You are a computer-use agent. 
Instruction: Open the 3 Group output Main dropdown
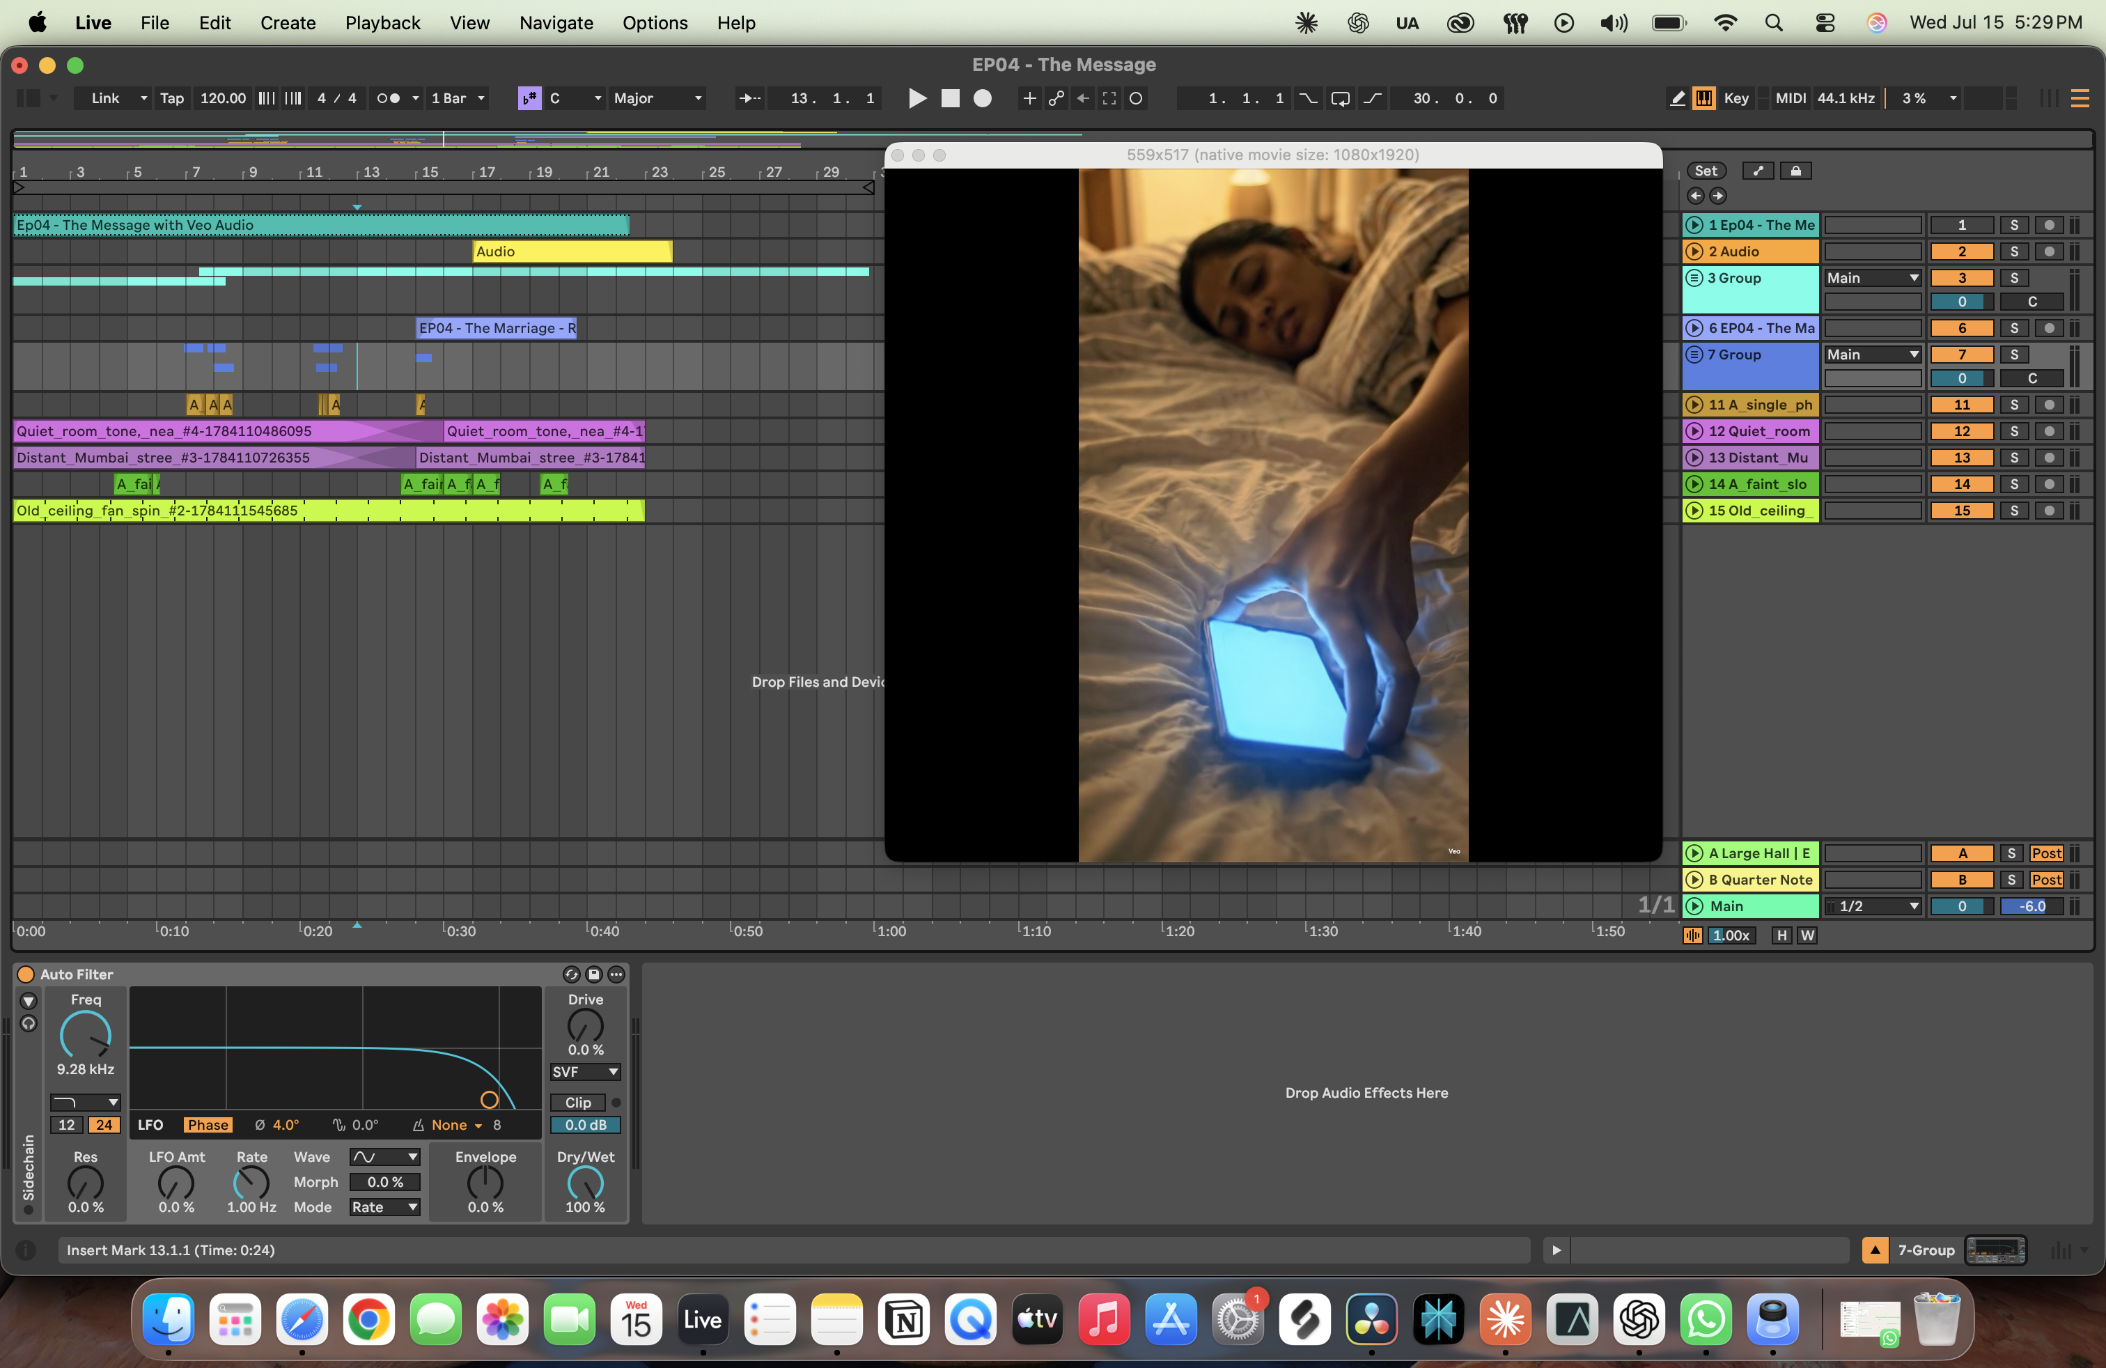click(1873, 278)
